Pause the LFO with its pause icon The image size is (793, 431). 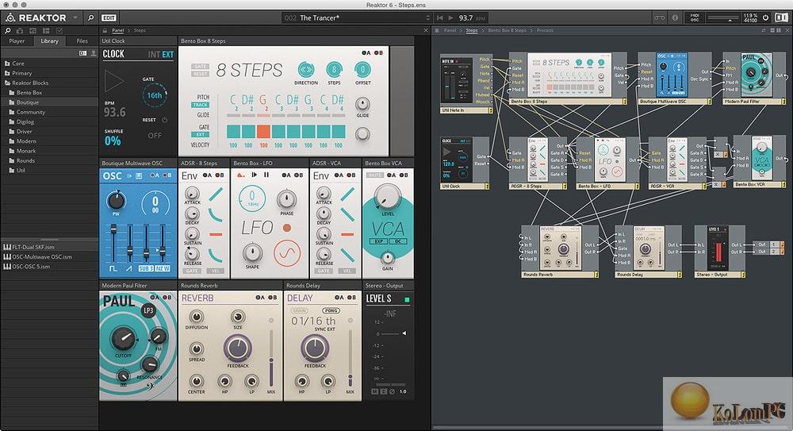[x=266, y=175]
